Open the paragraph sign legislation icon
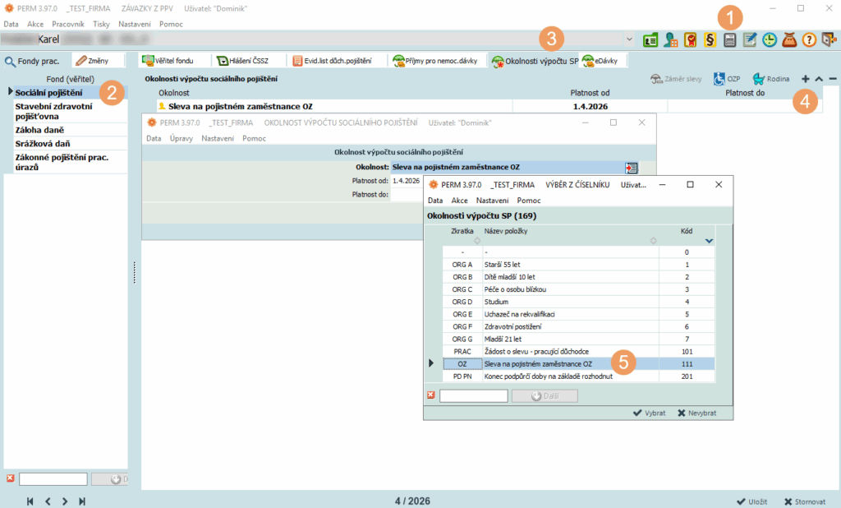The height and width of the screenshot is (508, 841). [x=710, y=39]
